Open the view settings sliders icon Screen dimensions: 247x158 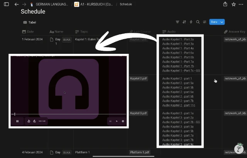pos(205,22)
